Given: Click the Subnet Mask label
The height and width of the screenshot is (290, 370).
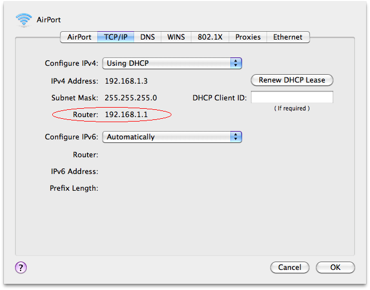Looking at the screenshot, I should pos(75,98).
